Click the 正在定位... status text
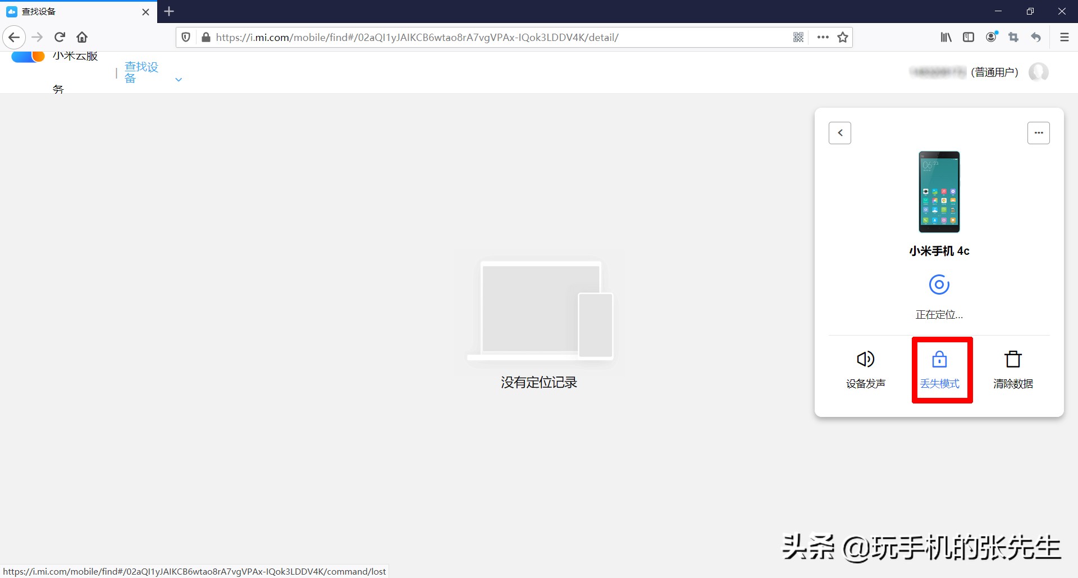 (939, 315)
